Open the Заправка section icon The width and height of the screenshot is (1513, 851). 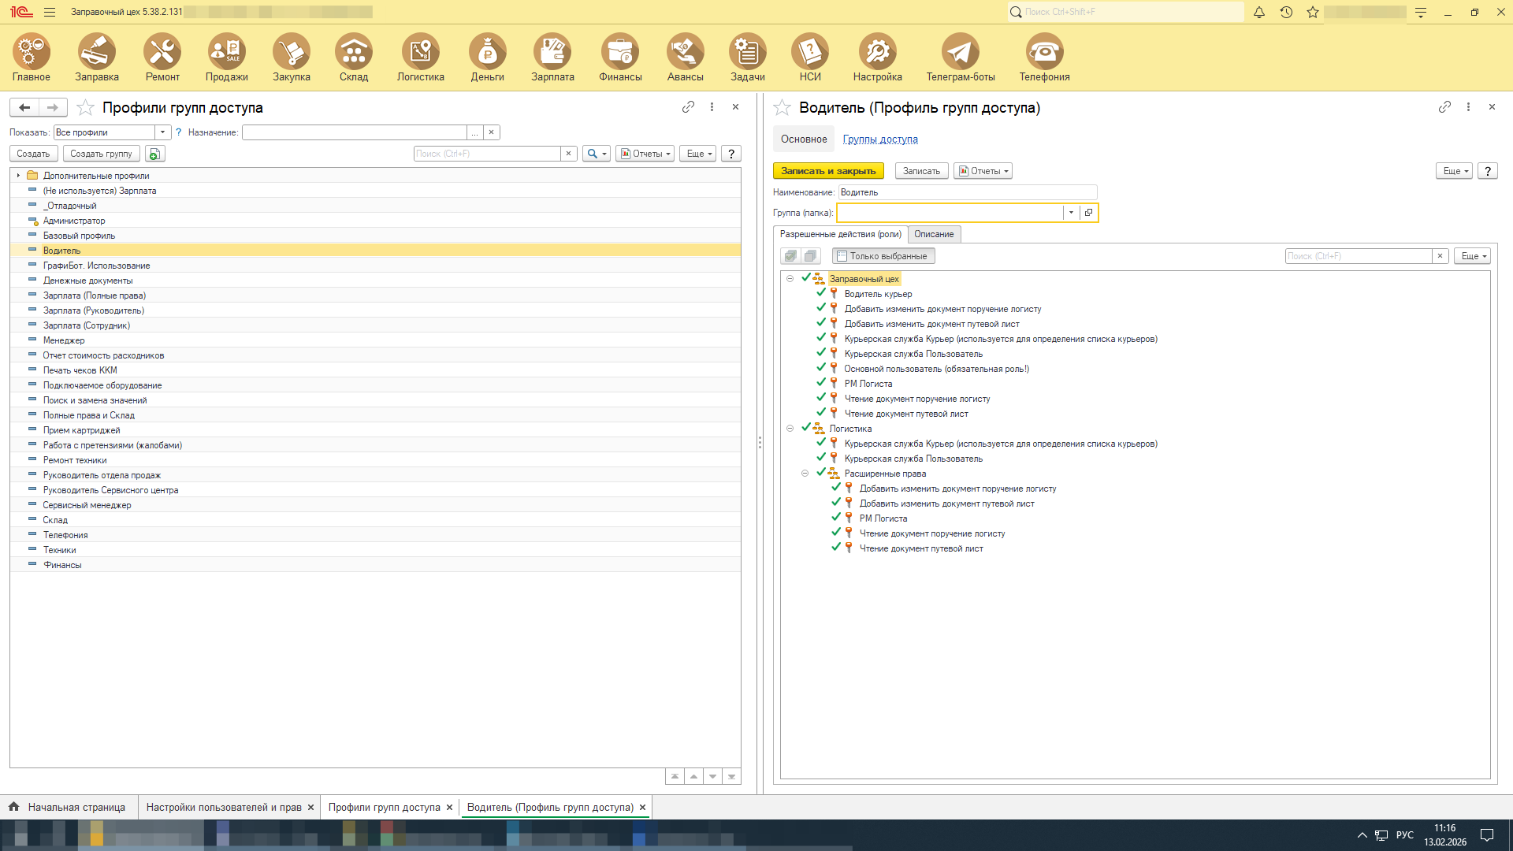[x=97, y=52]
